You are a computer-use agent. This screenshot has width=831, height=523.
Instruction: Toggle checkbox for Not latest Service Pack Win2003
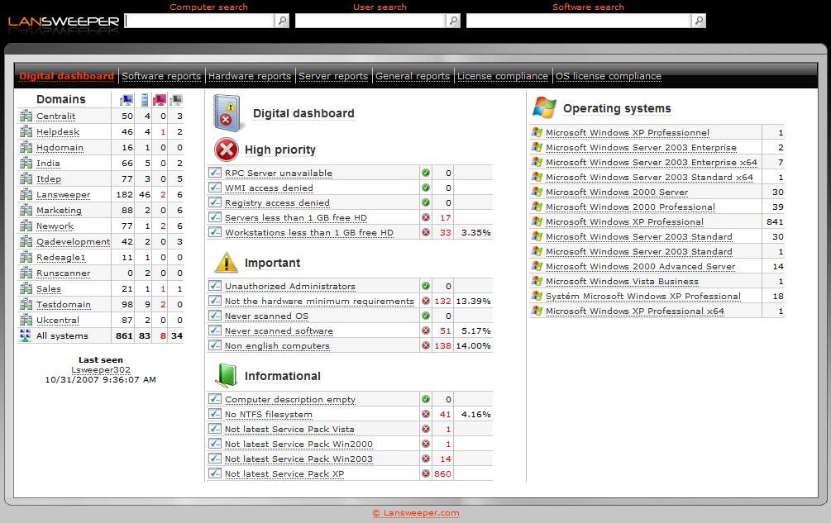[x=215, y=458]
